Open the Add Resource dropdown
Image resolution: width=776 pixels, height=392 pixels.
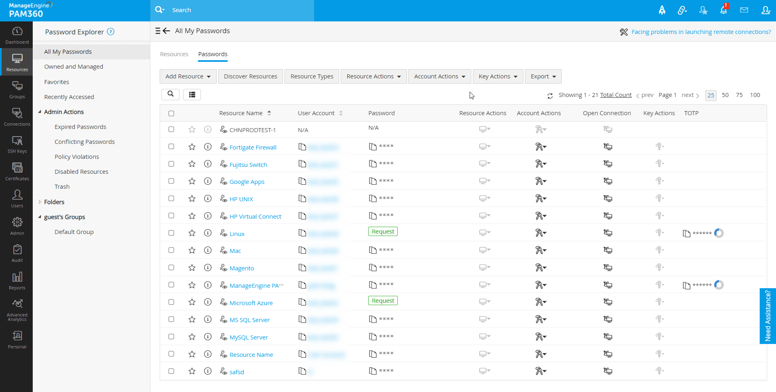click(x=188, y=76)
